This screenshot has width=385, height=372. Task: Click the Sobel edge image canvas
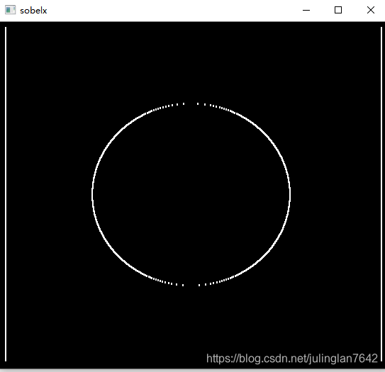(x=193, y=195)
